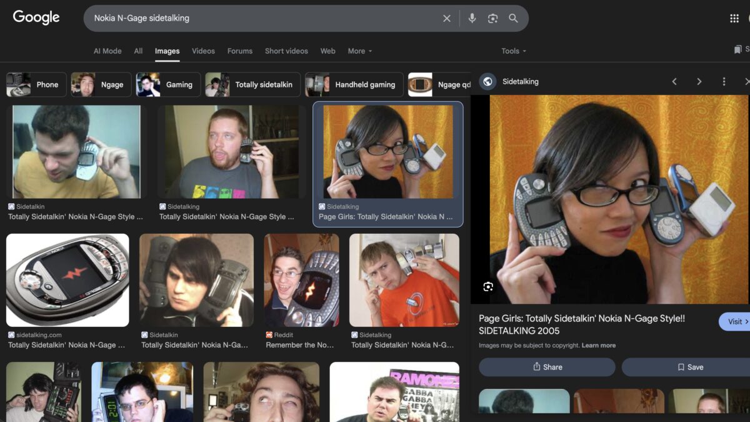This screenshot has width=750, height=422.
Task: Open the Forums tab
Action: tap(240, 51)
